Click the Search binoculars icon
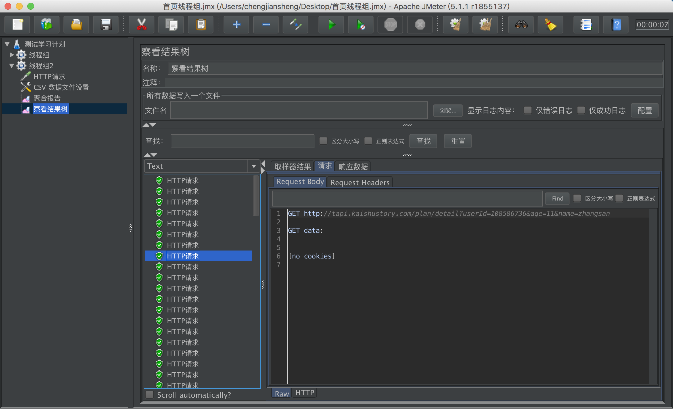The image size is (673, 409). (521, 24)
